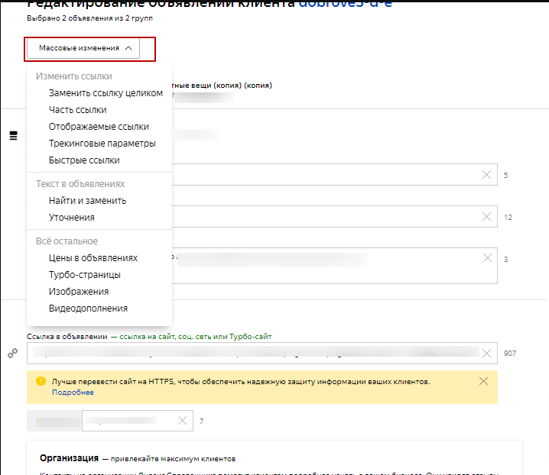Choose Часть ссылки from the menu
Viewport: 549px width, 475px height.
pyautogui.click(x=77, y=110)
